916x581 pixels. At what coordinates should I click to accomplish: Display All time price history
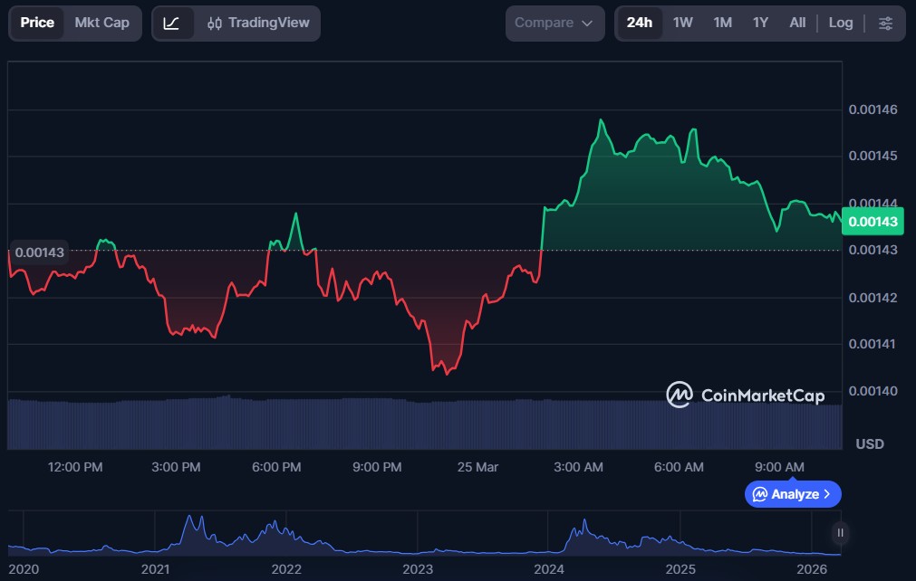point(797,23)
